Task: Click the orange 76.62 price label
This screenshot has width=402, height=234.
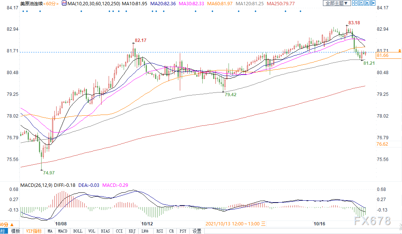Action: tap(382, 144)
